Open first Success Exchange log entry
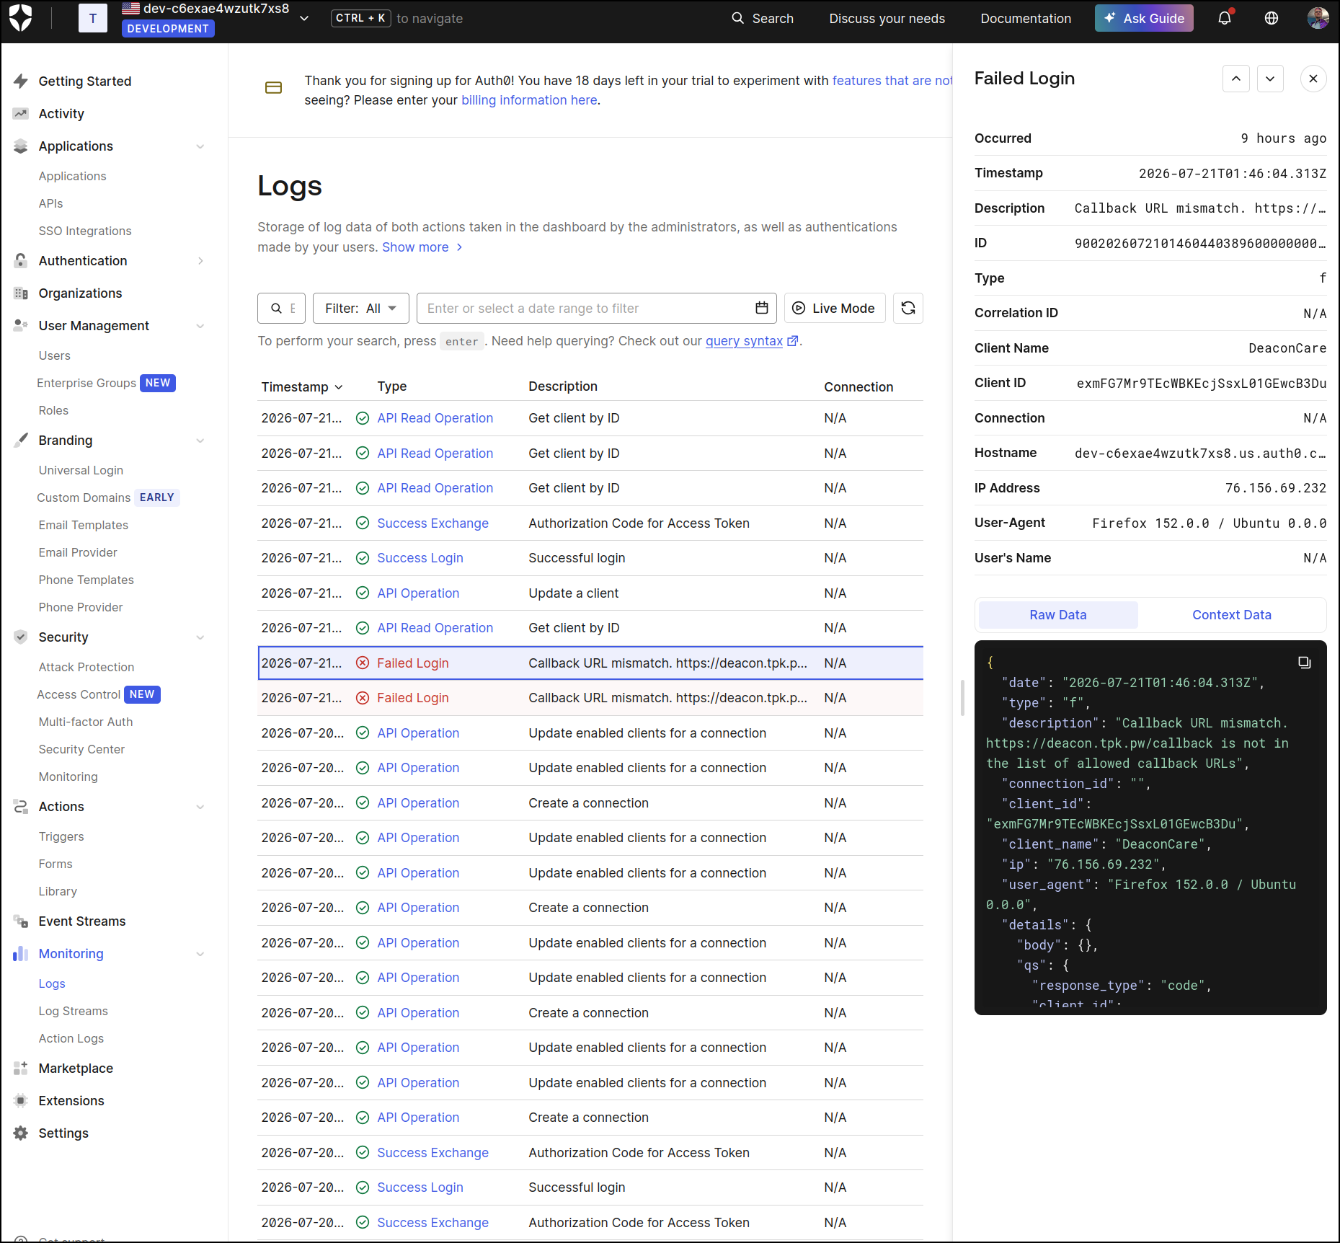This screenshot has height=1243, width=1340. [x=590, y=523]
